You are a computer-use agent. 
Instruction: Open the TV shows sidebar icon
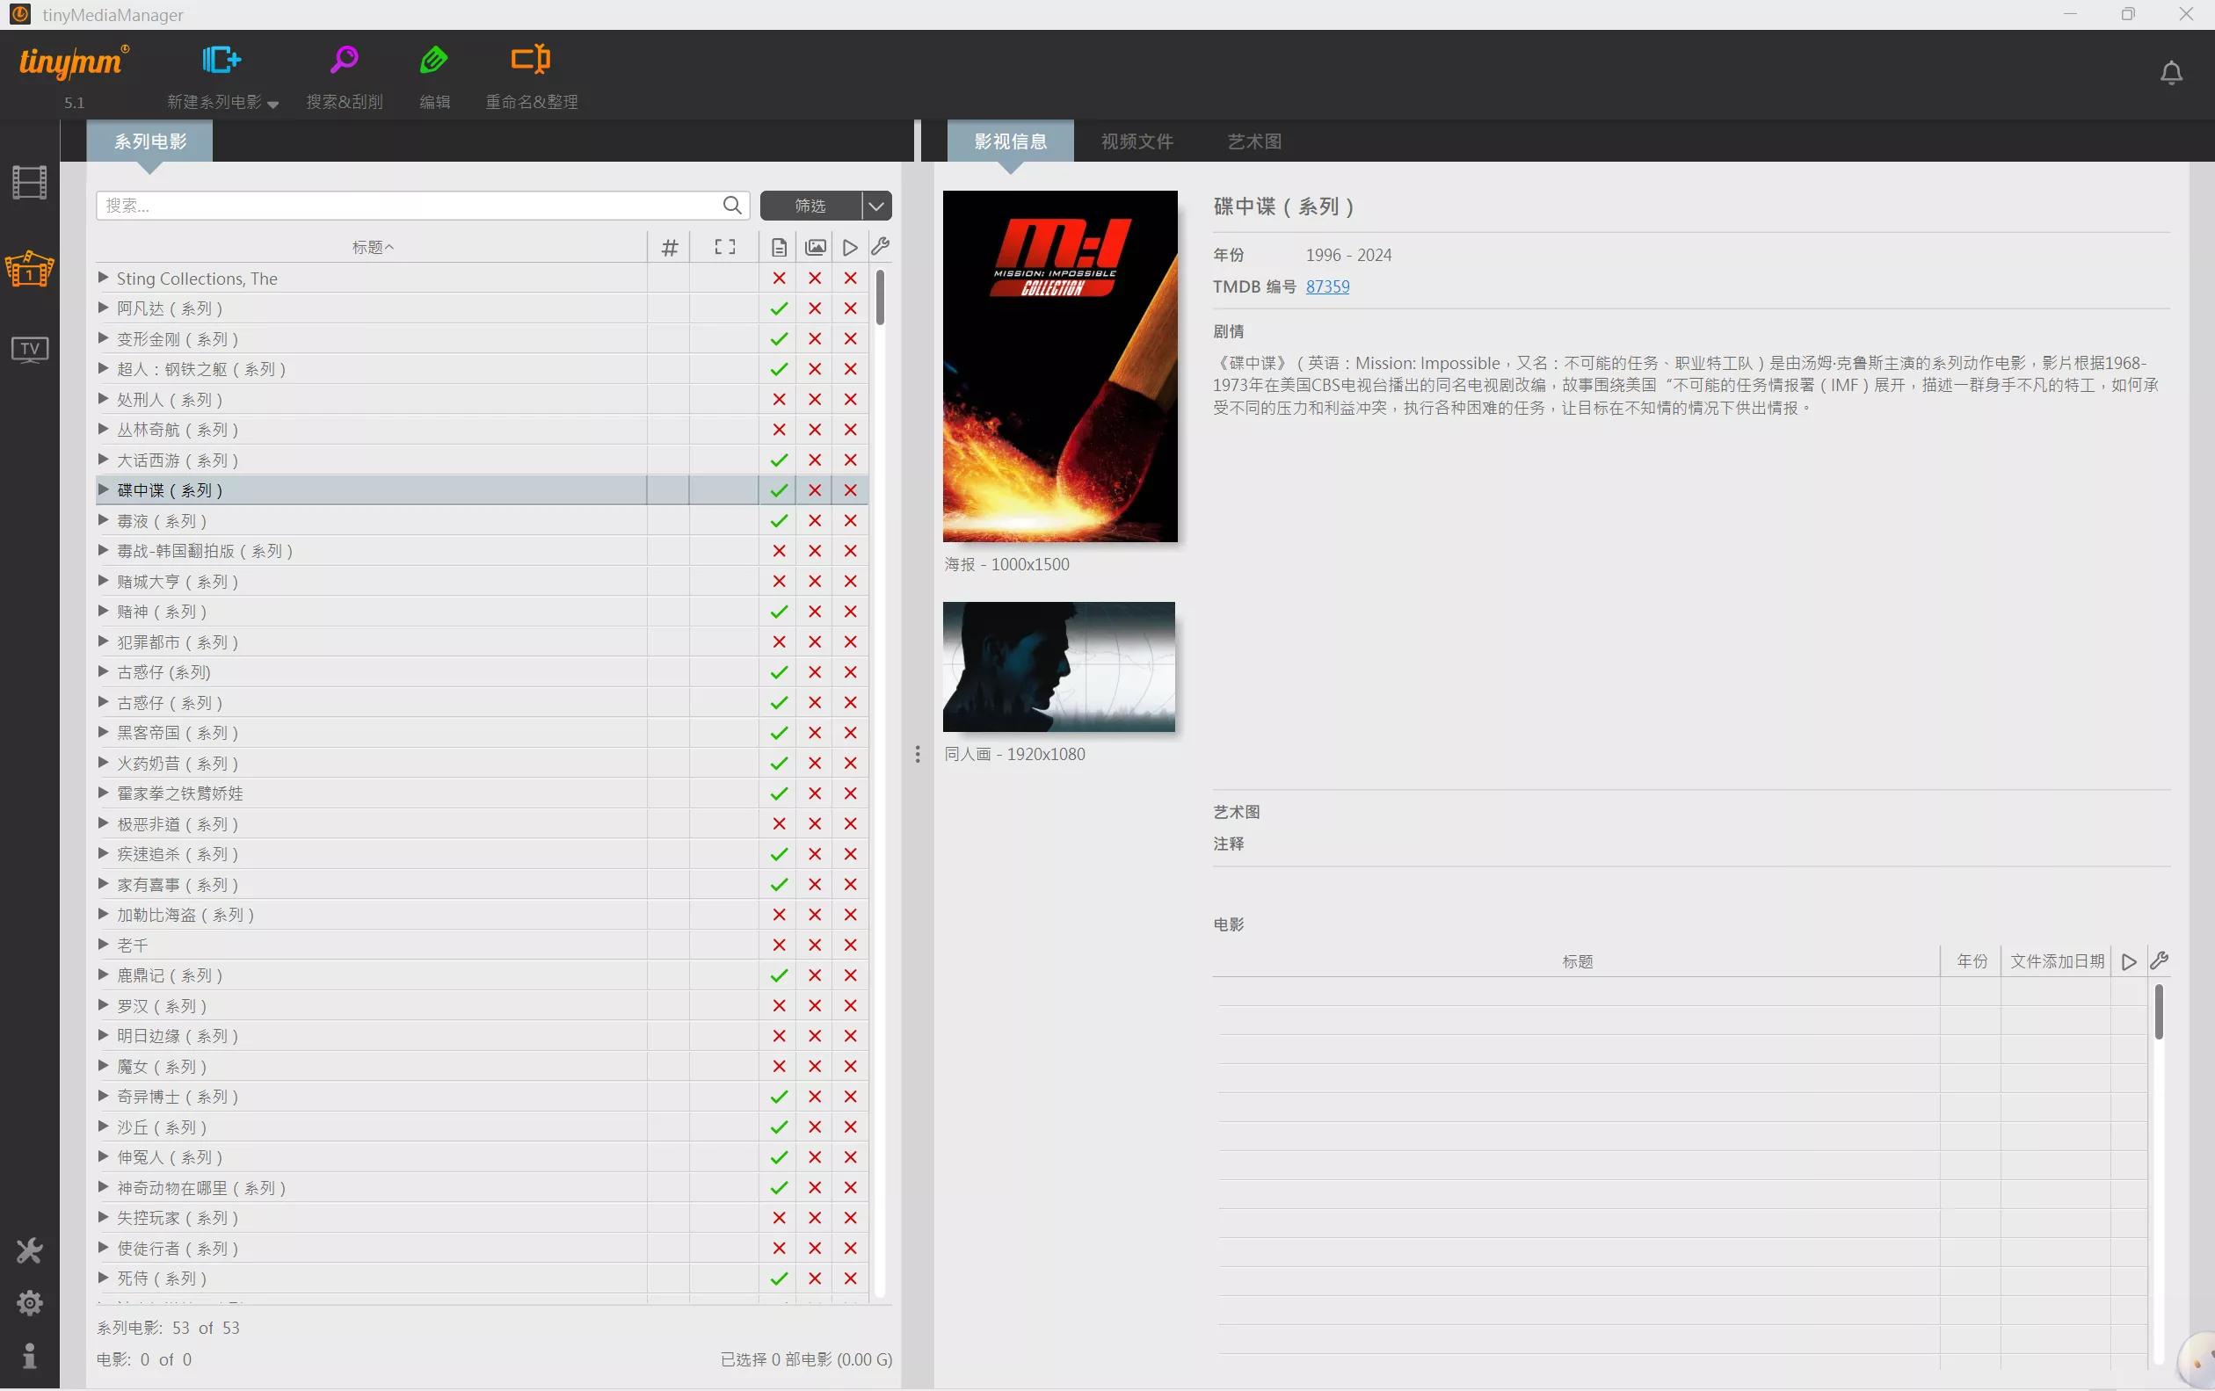(x=29, y=350)
